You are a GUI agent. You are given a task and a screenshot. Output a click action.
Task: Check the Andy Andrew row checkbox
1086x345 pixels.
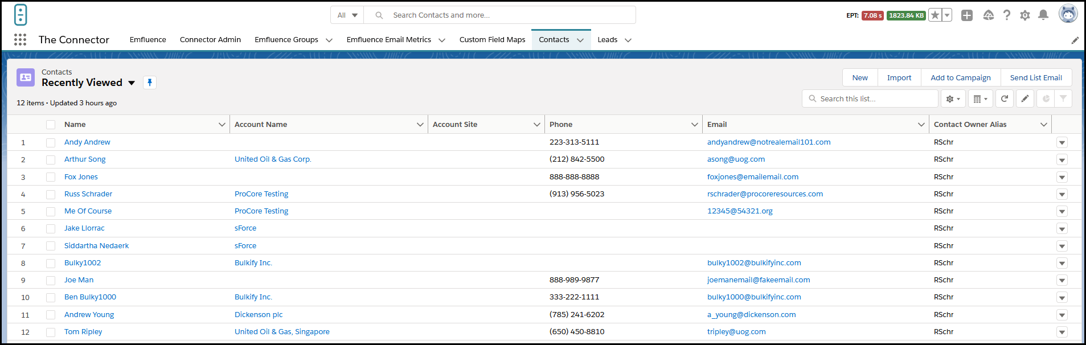(51, 143)
